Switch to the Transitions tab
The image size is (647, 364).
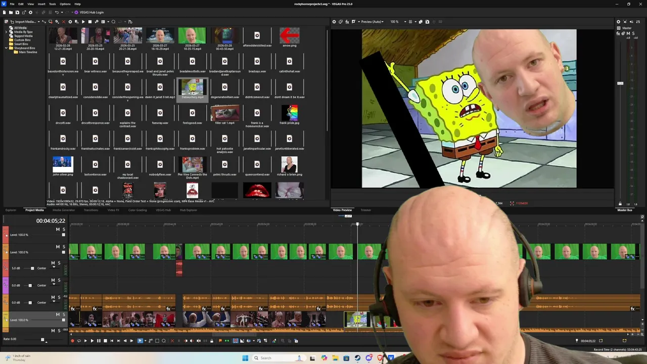tap(91, 210)
